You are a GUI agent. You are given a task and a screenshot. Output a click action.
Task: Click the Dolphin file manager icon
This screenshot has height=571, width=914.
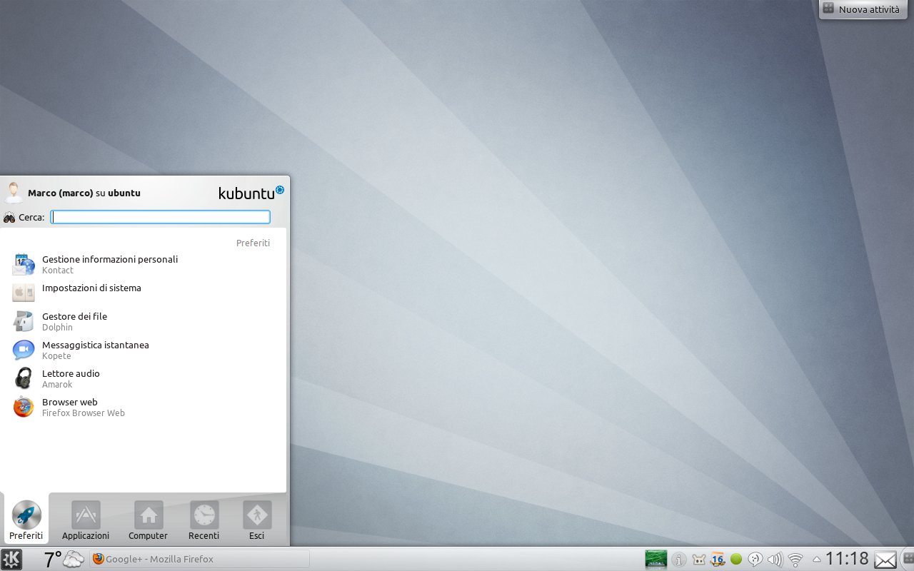(24, 321)
